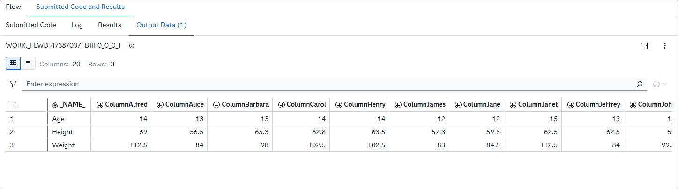Switch to stacked column list view

coord(28,63)
